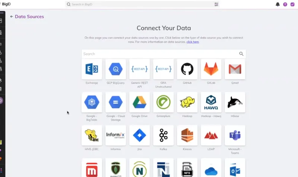Pick the Greenplum connector
Screen dimensions: 298x177
[164, 102]
